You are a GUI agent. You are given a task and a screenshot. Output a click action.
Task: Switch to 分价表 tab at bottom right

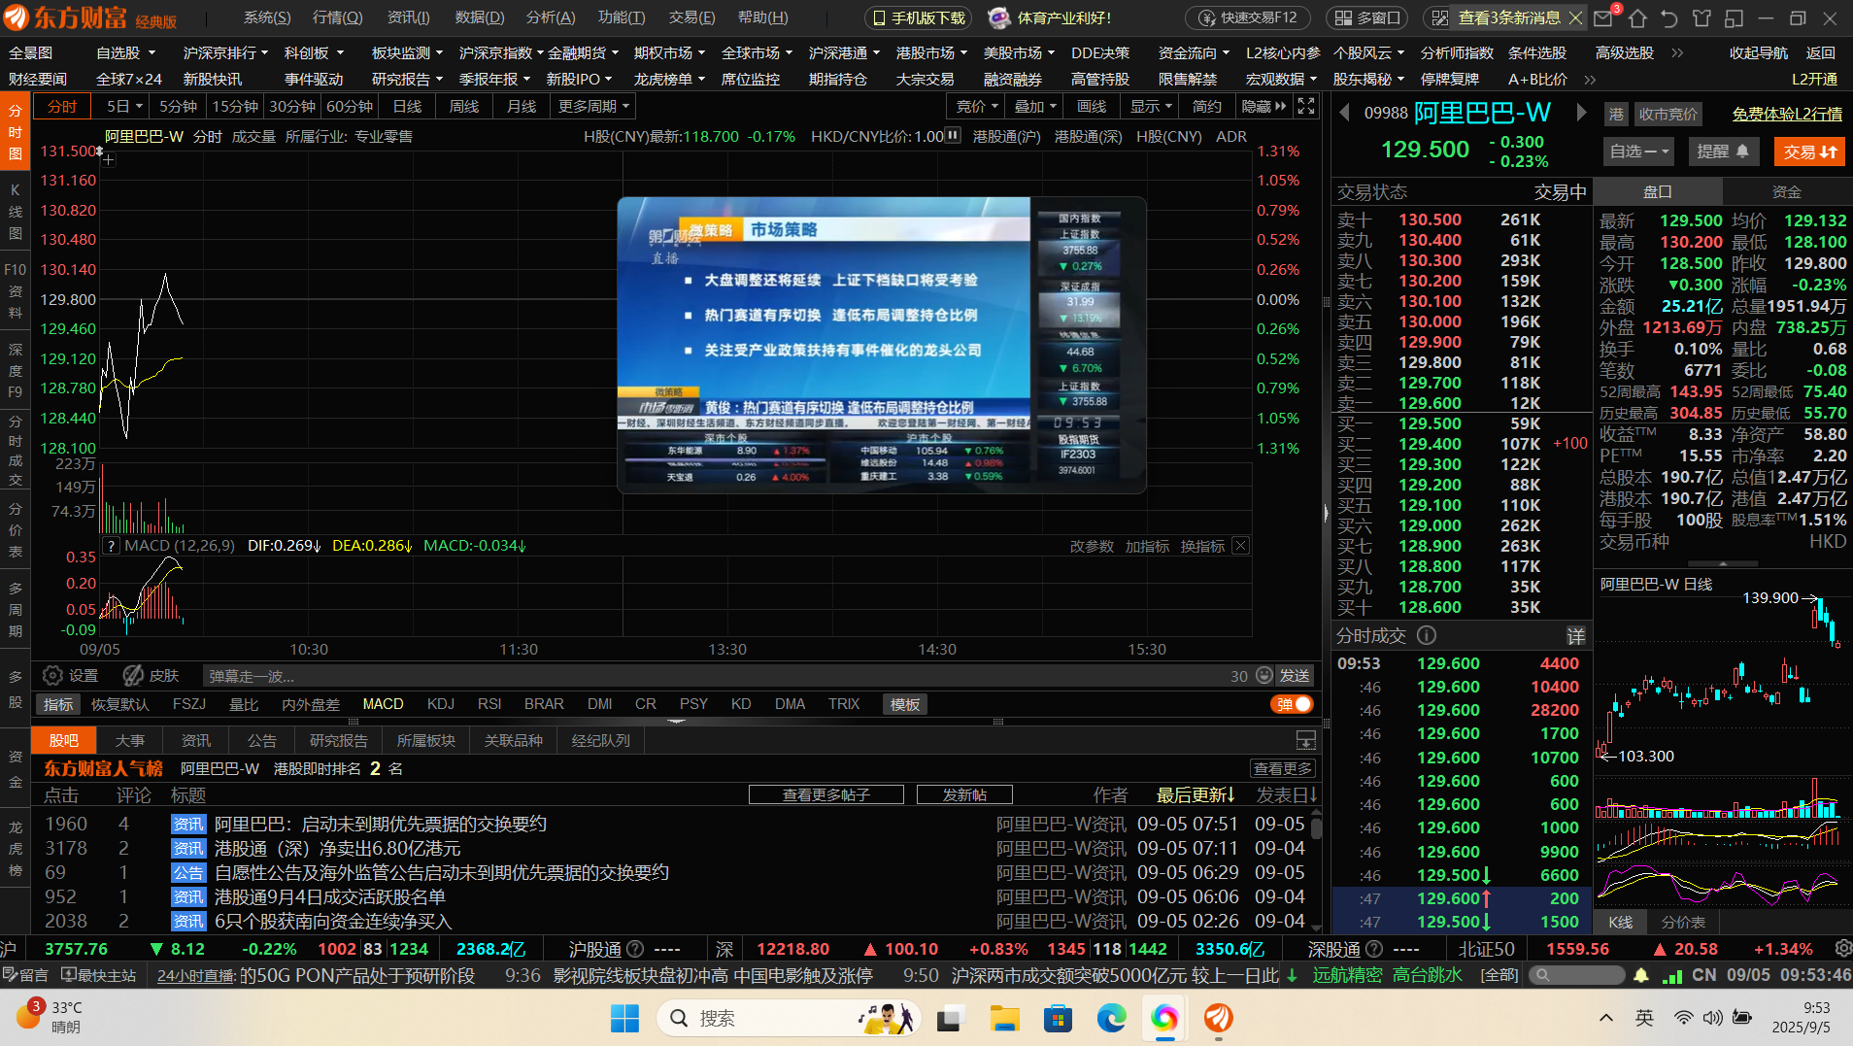1684,922
